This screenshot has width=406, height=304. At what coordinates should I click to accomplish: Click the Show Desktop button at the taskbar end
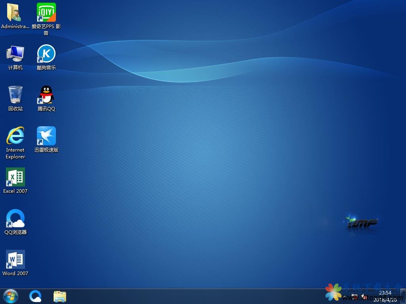pos(403,296)
